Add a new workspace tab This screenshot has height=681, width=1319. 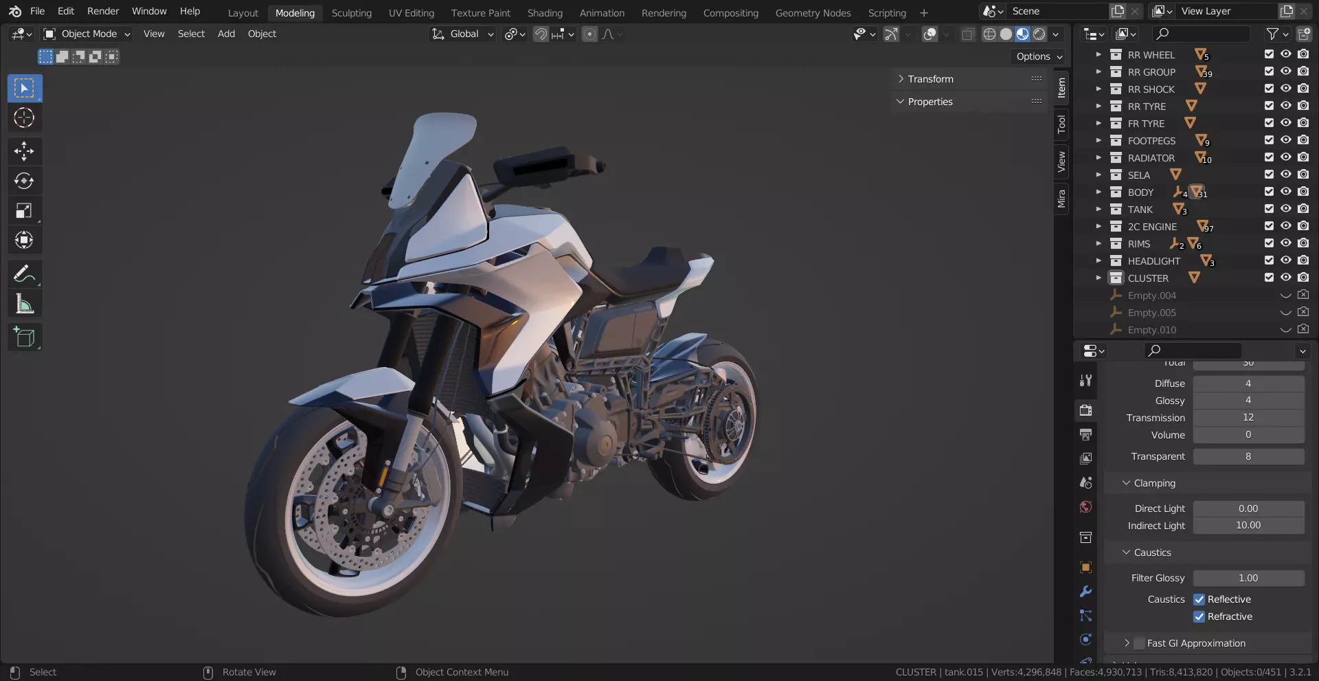(924, 12)
